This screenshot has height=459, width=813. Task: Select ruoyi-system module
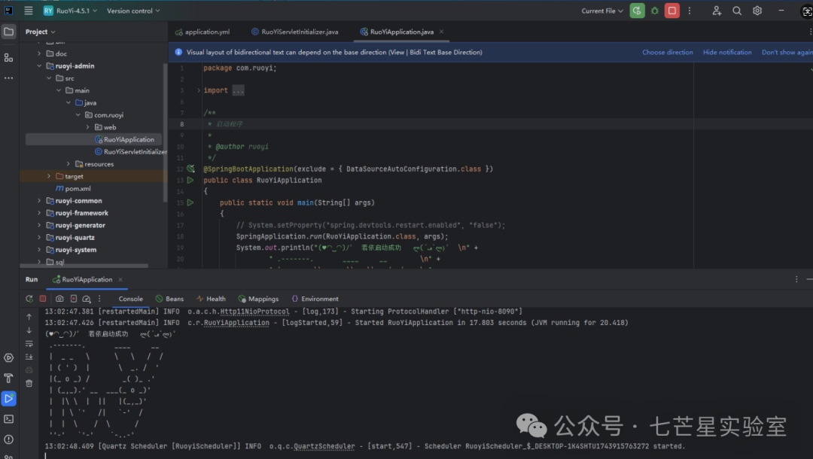[x=71, y=250]
